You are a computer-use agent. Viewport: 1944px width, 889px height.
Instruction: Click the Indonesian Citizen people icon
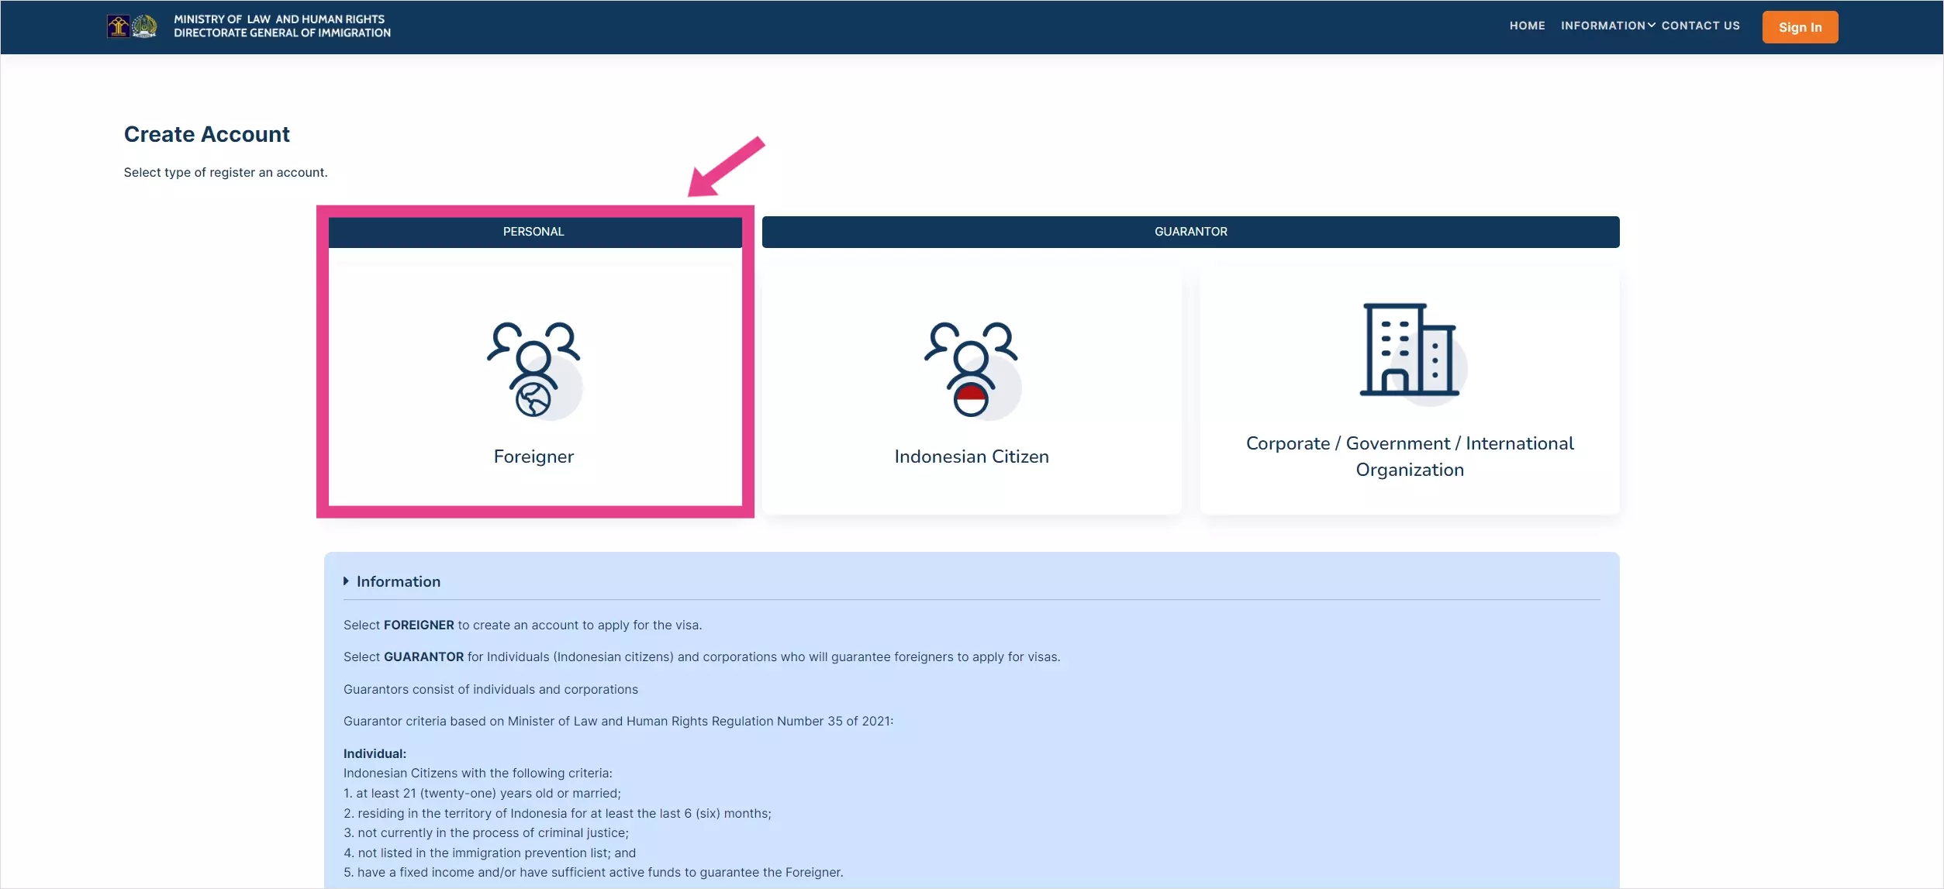[x=971, y=369]
